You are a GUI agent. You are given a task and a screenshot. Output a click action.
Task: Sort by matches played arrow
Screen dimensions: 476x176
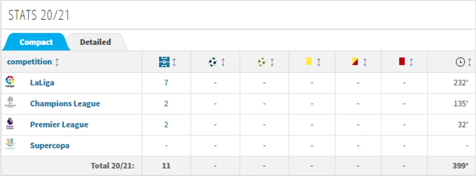coord(174,62)
